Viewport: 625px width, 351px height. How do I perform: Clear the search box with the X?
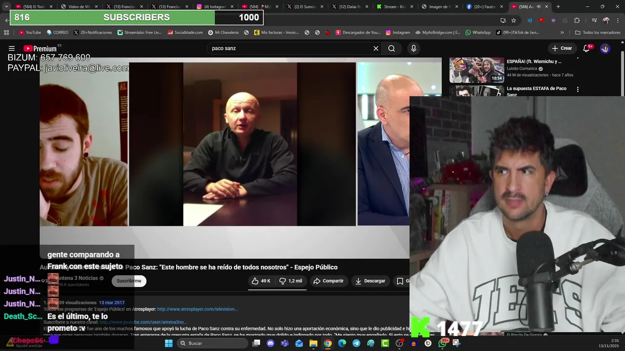click(x=376, y=48)
